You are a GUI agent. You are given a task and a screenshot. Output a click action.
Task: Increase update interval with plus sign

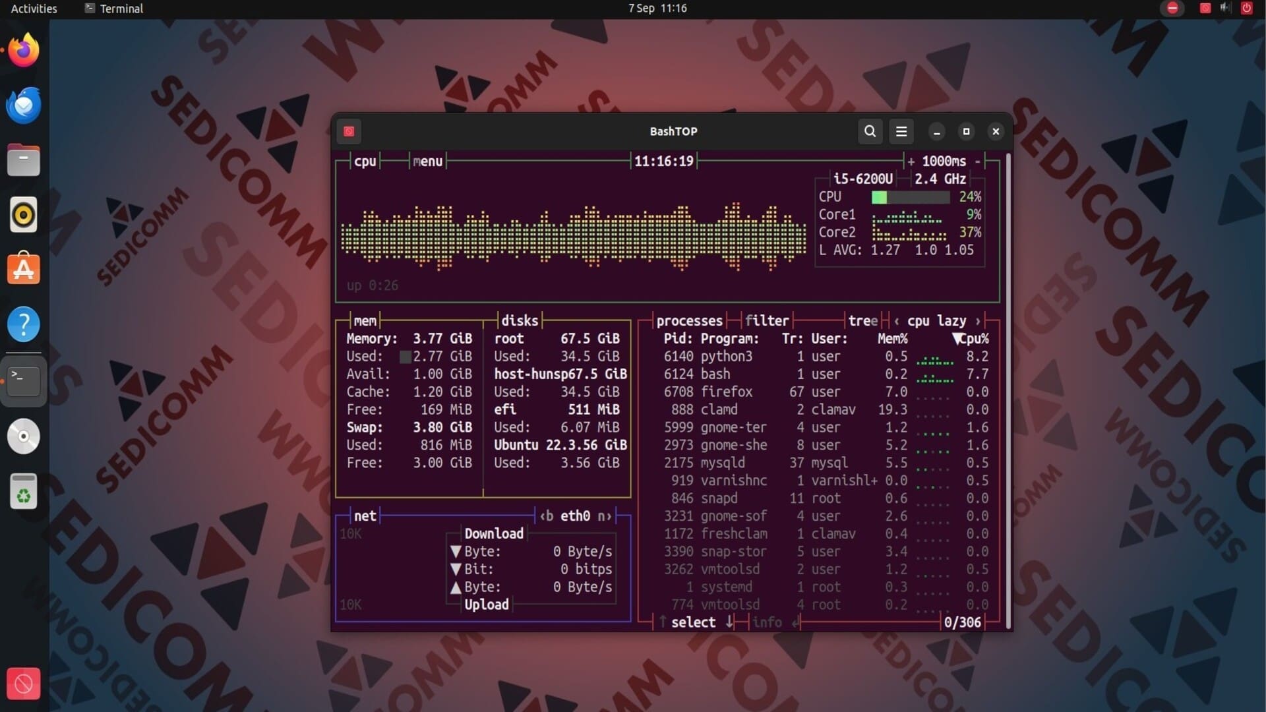point(911,162)
